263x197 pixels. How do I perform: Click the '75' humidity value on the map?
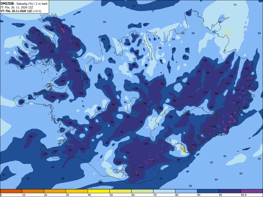point(235,5)
